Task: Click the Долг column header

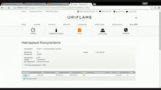Action: pyautogui.click(x=71, y=72)
